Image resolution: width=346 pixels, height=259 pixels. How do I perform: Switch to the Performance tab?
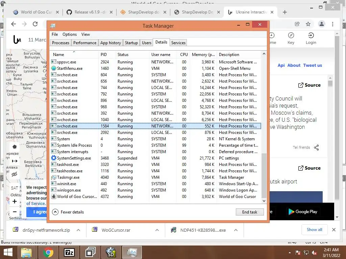(85, 43)
